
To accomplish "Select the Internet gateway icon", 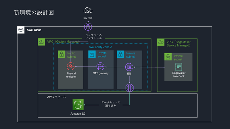I will point(88,27).
